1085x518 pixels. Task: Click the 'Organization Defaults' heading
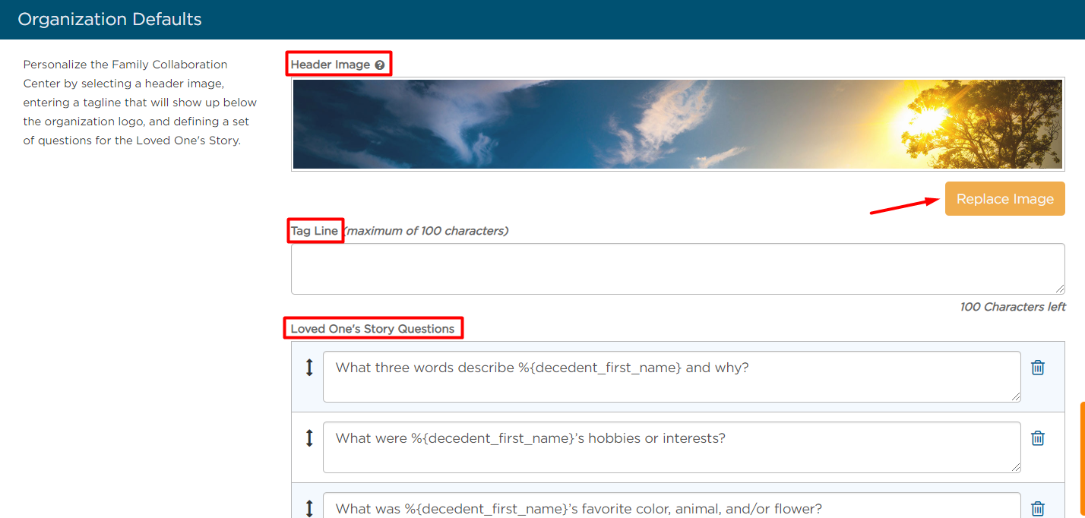[110, 19]
